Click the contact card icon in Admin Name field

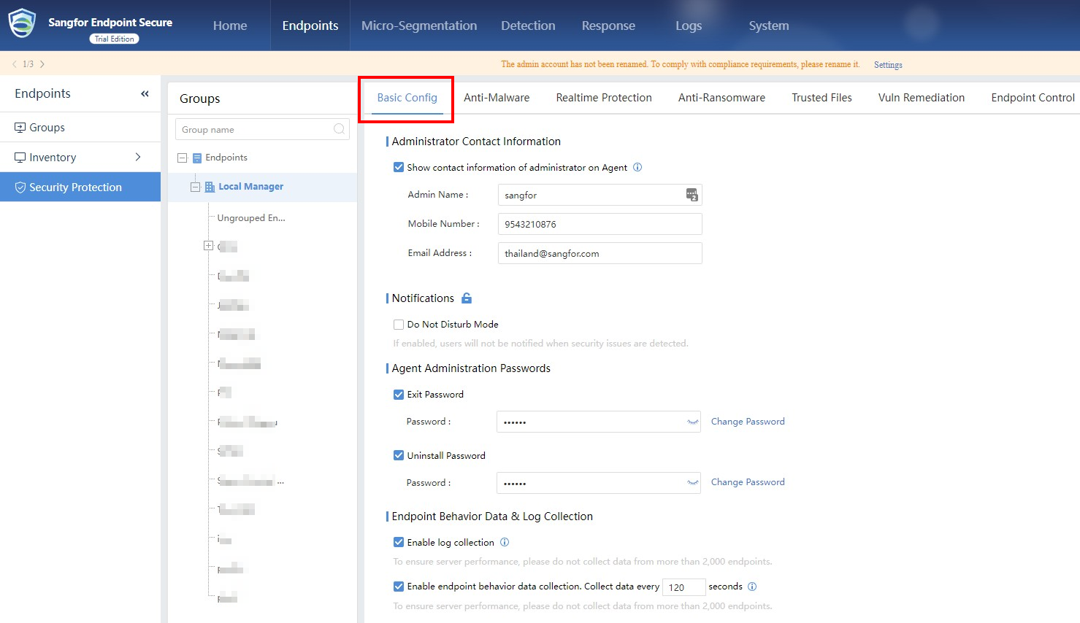692,195
